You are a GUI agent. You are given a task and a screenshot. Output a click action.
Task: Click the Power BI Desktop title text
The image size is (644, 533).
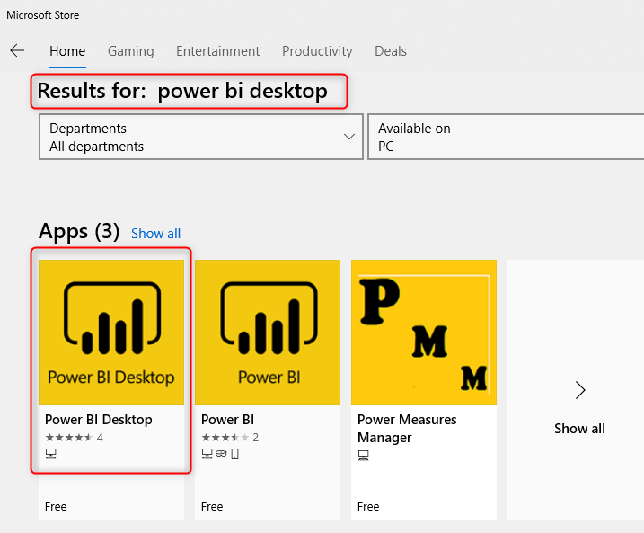pos(99,420)
